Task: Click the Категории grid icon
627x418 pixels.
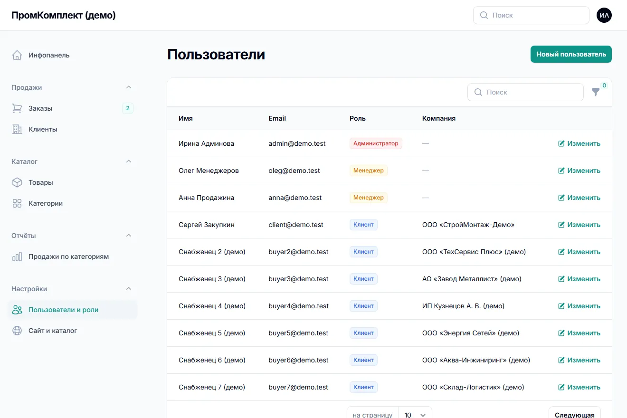Action: [17, 203]
